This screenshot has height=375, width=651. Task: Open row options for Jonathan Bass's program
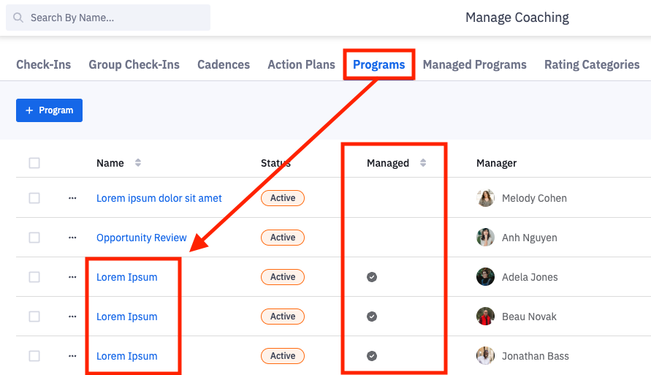pos(72,356)
